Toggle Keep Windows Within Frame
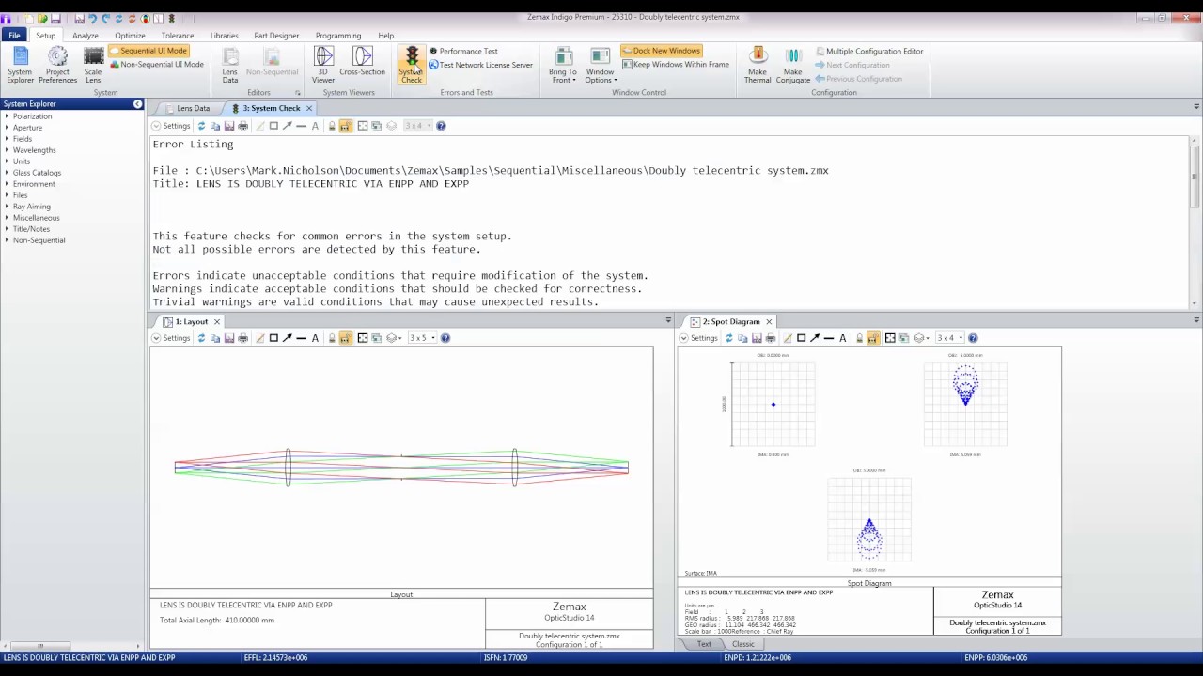This screenshot has height=676, width=1203. (x=675, y=65)
